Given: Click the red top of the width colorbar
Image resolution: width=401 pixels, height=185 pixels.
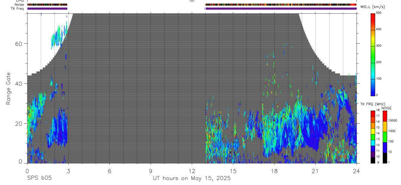Looking at the screenshot, I should (x=373, y=15).
